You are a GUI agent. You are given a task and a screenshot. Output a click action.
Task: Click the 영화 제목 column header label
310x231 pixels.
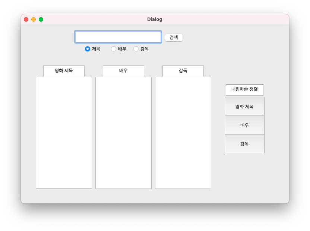(64, 71)
